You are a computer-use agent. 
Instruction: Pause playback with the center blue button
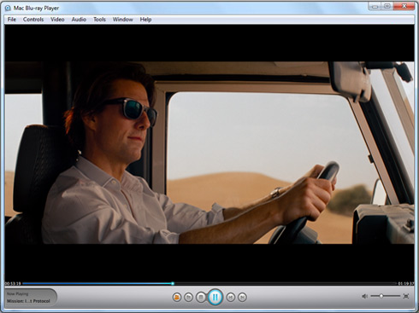pyautogui.click(x=215, y=297)
